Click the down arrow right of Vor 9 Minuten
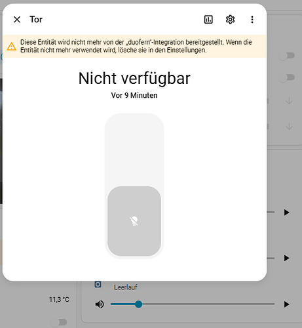302x328 pixels. (x=290, y=101)
